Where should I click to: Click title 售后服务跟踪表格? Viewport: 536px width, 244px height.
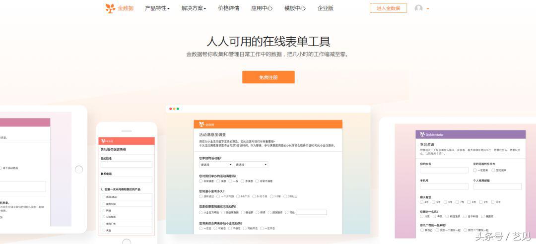pyautogui.click(x=113, y=150)
